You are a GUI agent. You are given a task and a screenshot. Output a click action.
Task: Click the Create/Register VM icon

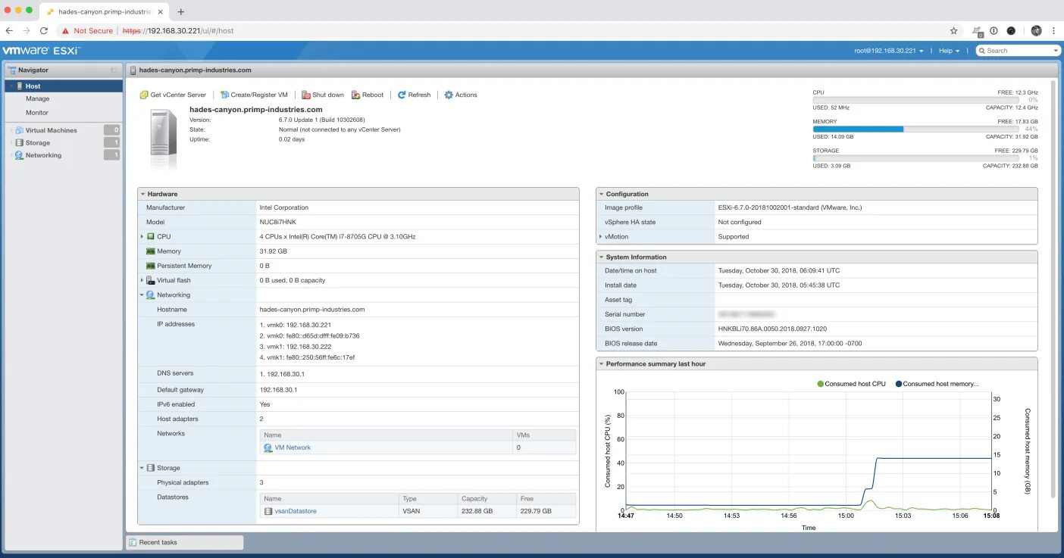(224, 95)
